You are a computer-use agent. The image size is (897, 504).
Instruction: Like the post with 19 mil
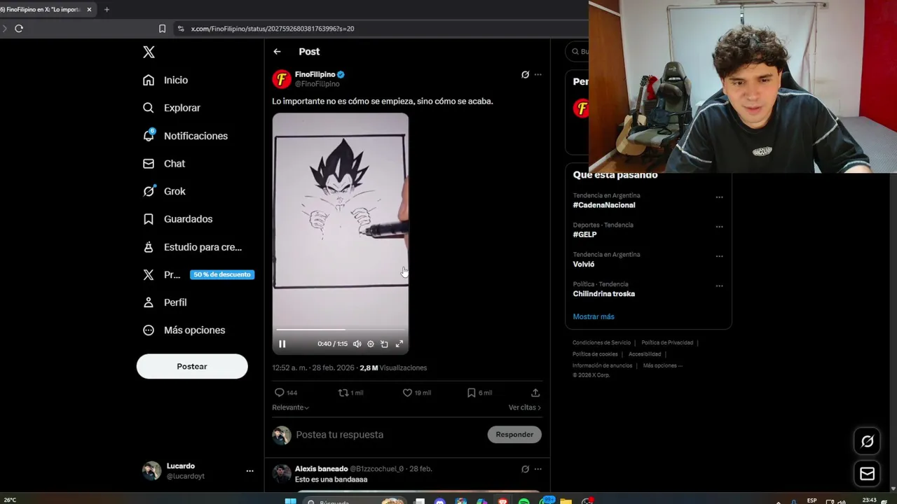407,393
